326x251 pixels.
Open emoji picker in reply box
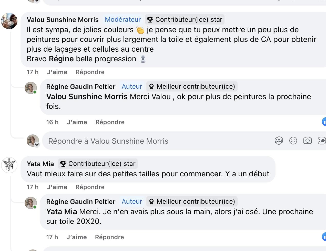coord(293,141)
